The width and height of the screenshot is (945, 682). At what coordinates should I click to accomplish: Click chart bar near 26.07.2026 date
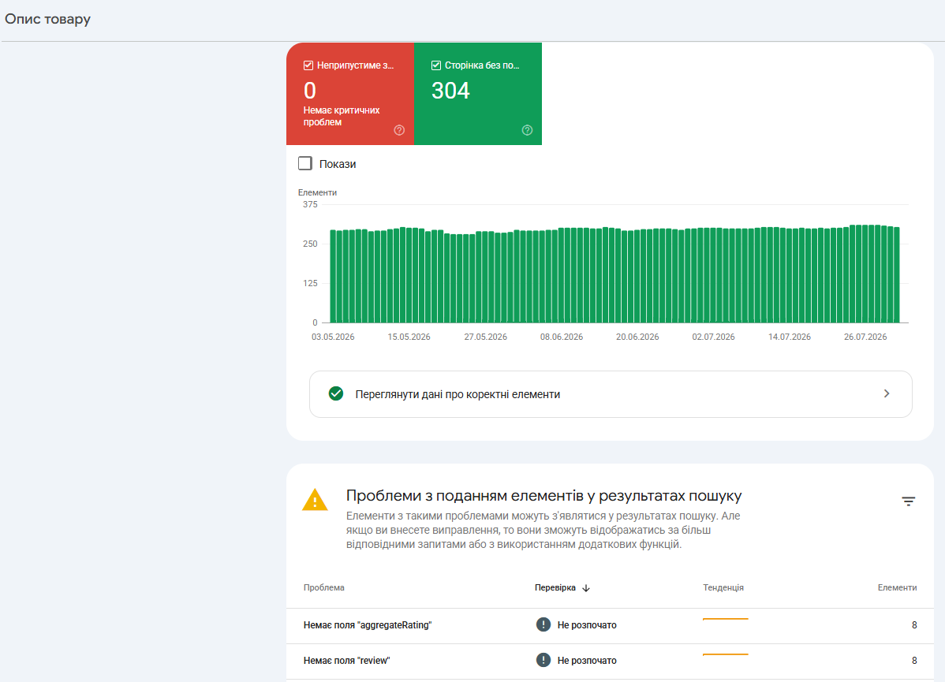pyautogui.click(x=865, y=274)
